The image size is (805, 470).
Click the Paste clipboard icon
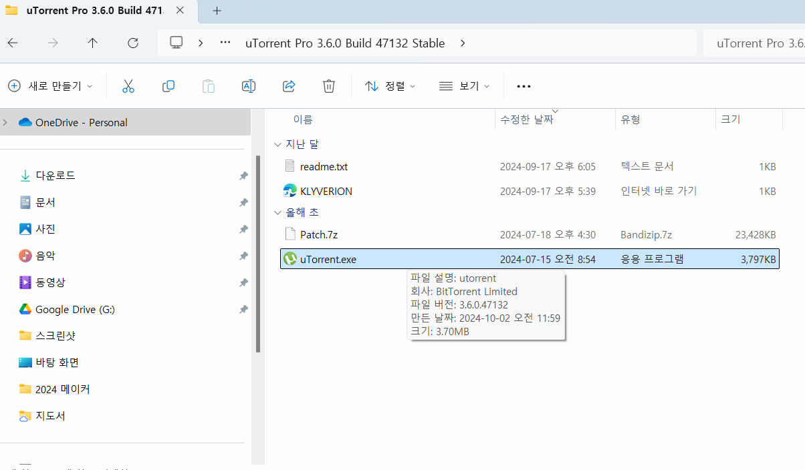209,86
